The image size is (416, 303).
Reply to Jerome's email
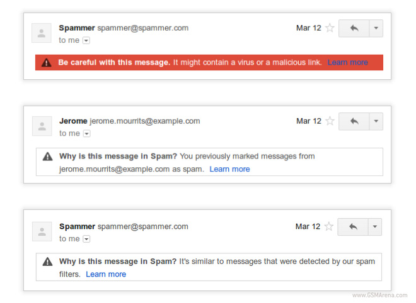(354, 121)
